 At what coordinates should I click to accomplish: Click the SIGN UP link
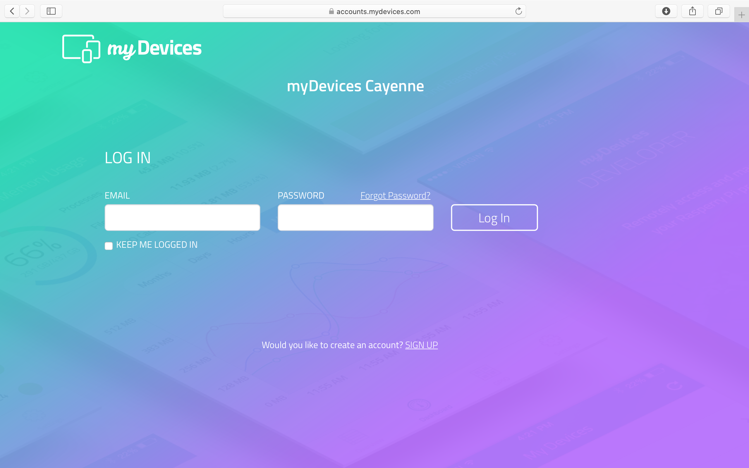pos(421,345)
